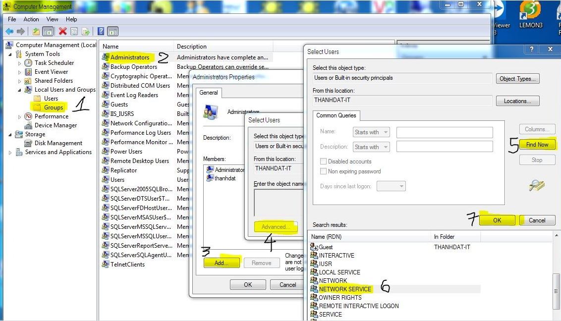Click the Back arrow toolbar icon
Image resolution: width=561 pixels, height=321 pixels.
point(9,32)
